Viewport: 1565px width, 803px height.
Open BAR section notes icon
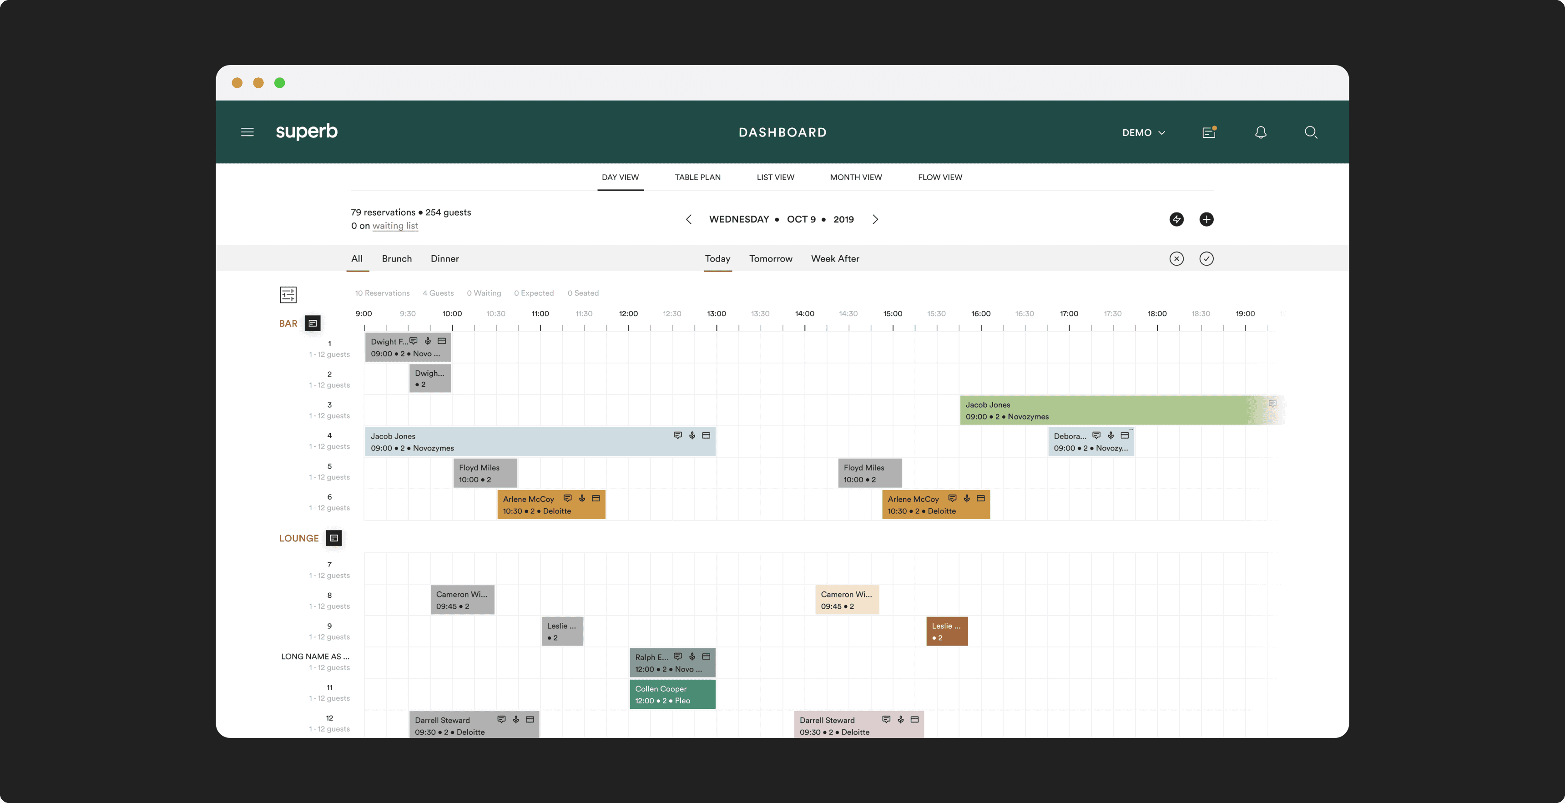(x=312, y=323)
